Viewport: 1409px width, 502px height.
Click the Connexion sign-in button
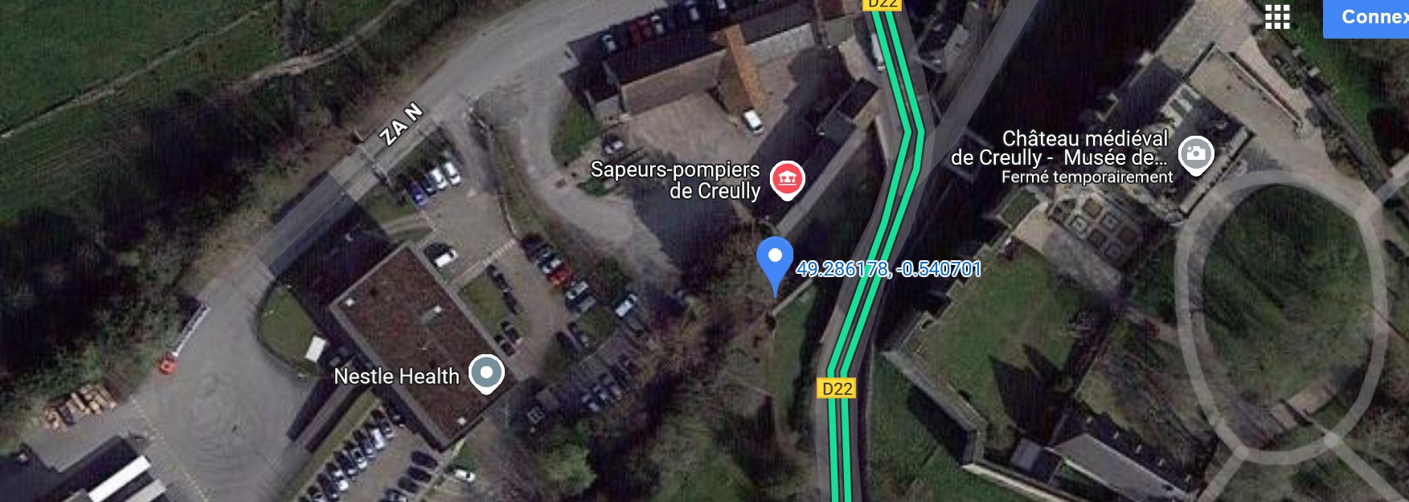(x=1366, y=18)
